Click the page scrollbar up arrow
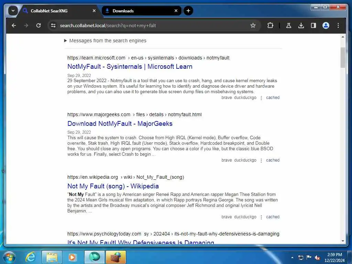352x264 pixels. 343,37
